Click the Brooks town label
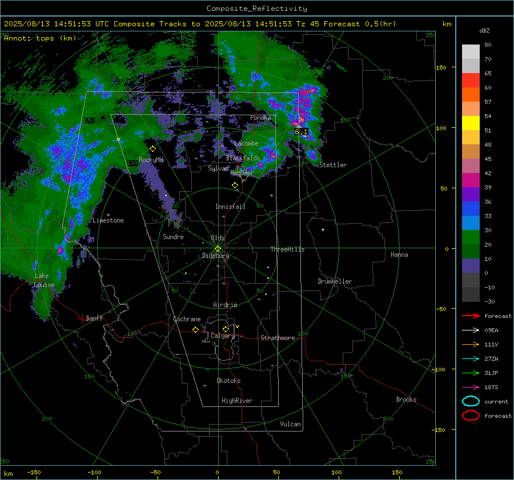 406,400
